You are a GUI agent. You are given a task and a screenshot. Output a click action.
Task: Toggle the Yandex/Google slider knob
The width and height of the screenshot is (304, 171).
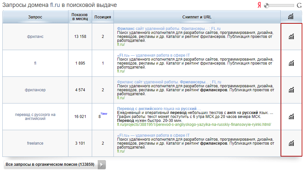click(x=266, y=5)
